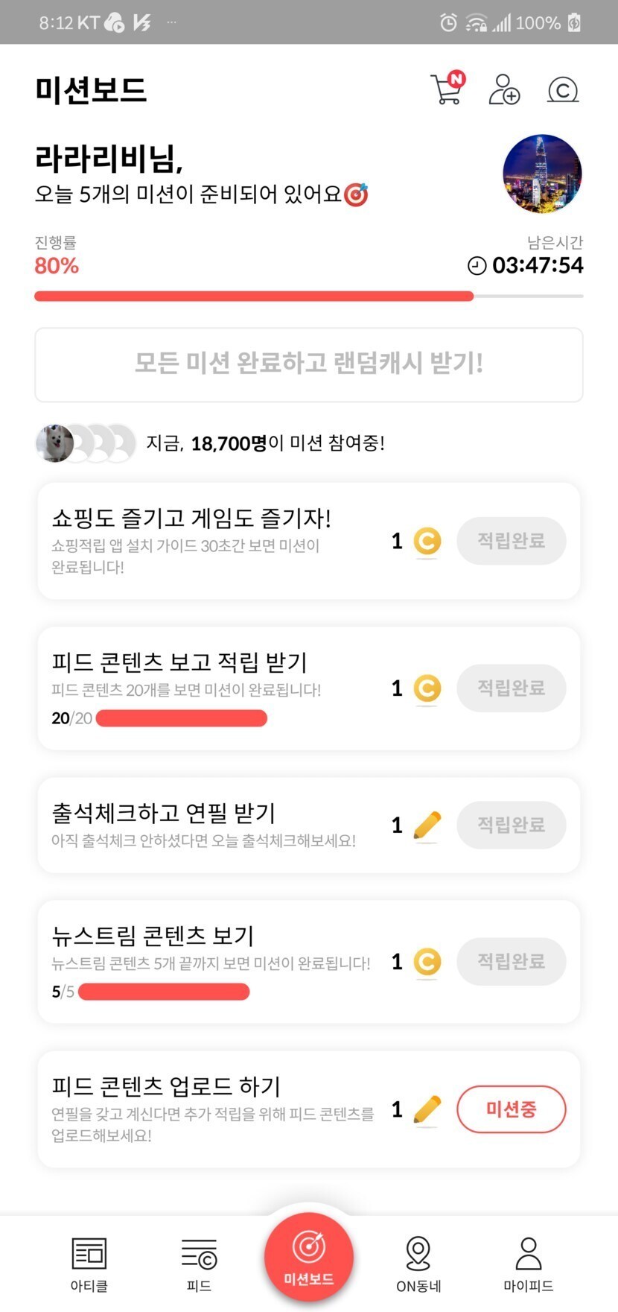Tap the participant dog avatar

coord(55,443)
